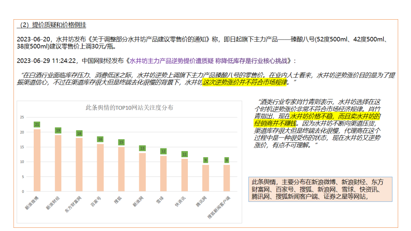
Task: Click the data label 13 above 新浪网
Action: (x=142, y=148)
